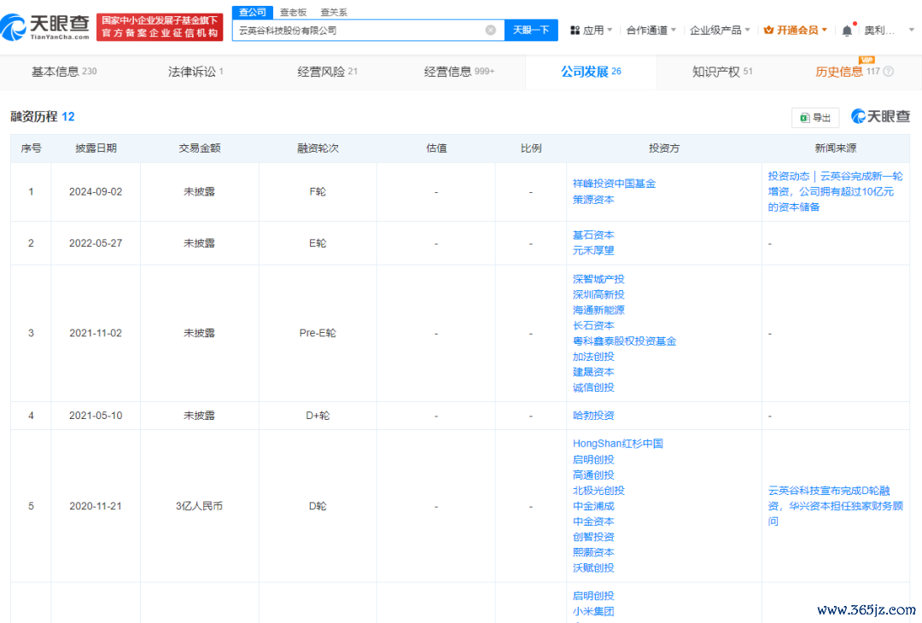Open the TianYanCha home logo

[45, 27]
